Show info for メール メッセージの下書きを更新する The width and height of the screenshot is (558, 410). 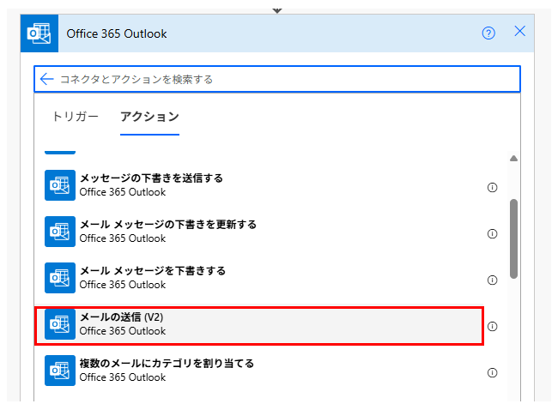(492, 233)
